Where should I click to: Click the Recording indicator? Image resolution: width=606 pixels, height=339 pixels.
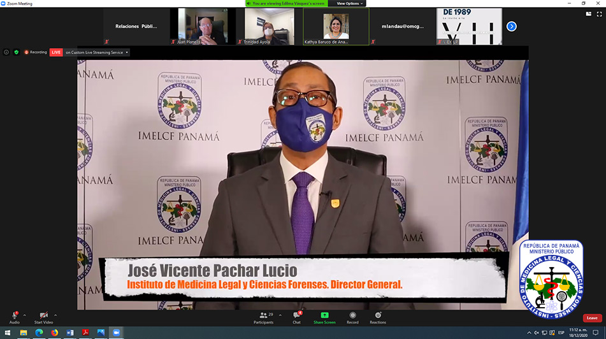[36, 52]
